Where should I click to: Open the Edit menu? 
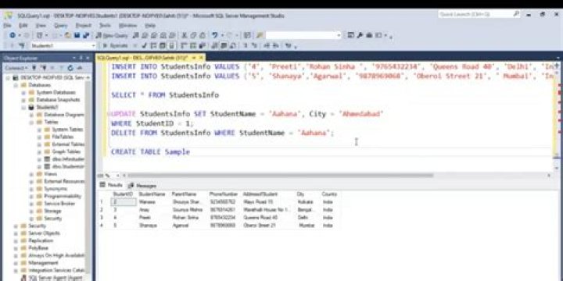click(x=23, y=26)
